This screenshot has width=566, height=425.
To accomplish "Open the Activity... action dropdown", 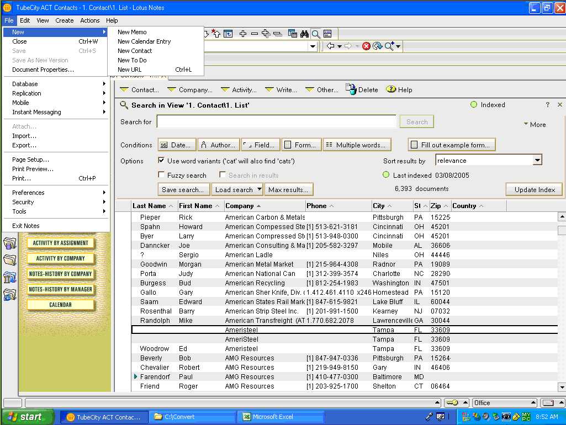I will click(239, 89).
